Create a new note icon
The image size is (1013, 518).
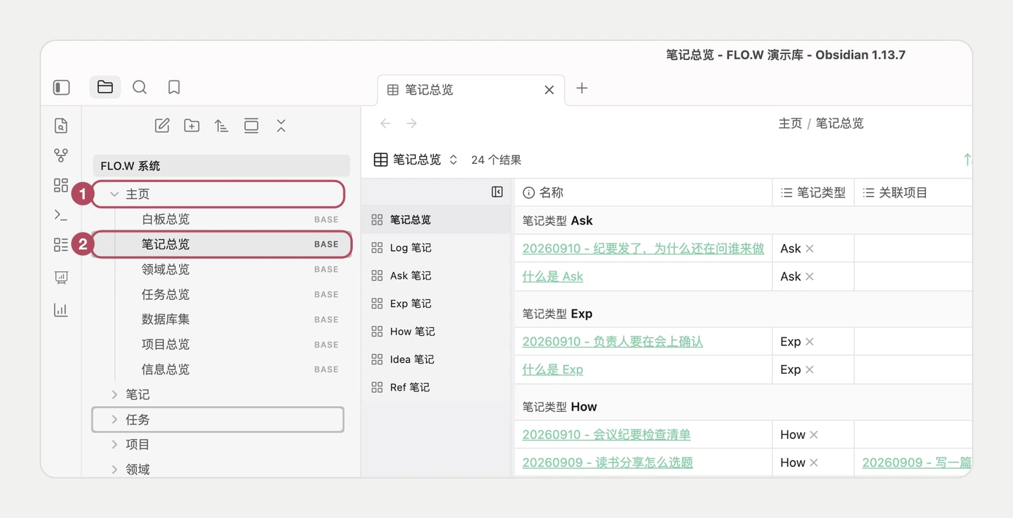point(162,126)
